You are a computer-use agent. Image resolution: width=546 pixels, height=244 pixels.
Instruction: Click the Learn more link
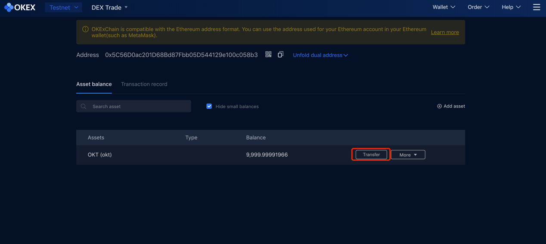coord(445,32)
